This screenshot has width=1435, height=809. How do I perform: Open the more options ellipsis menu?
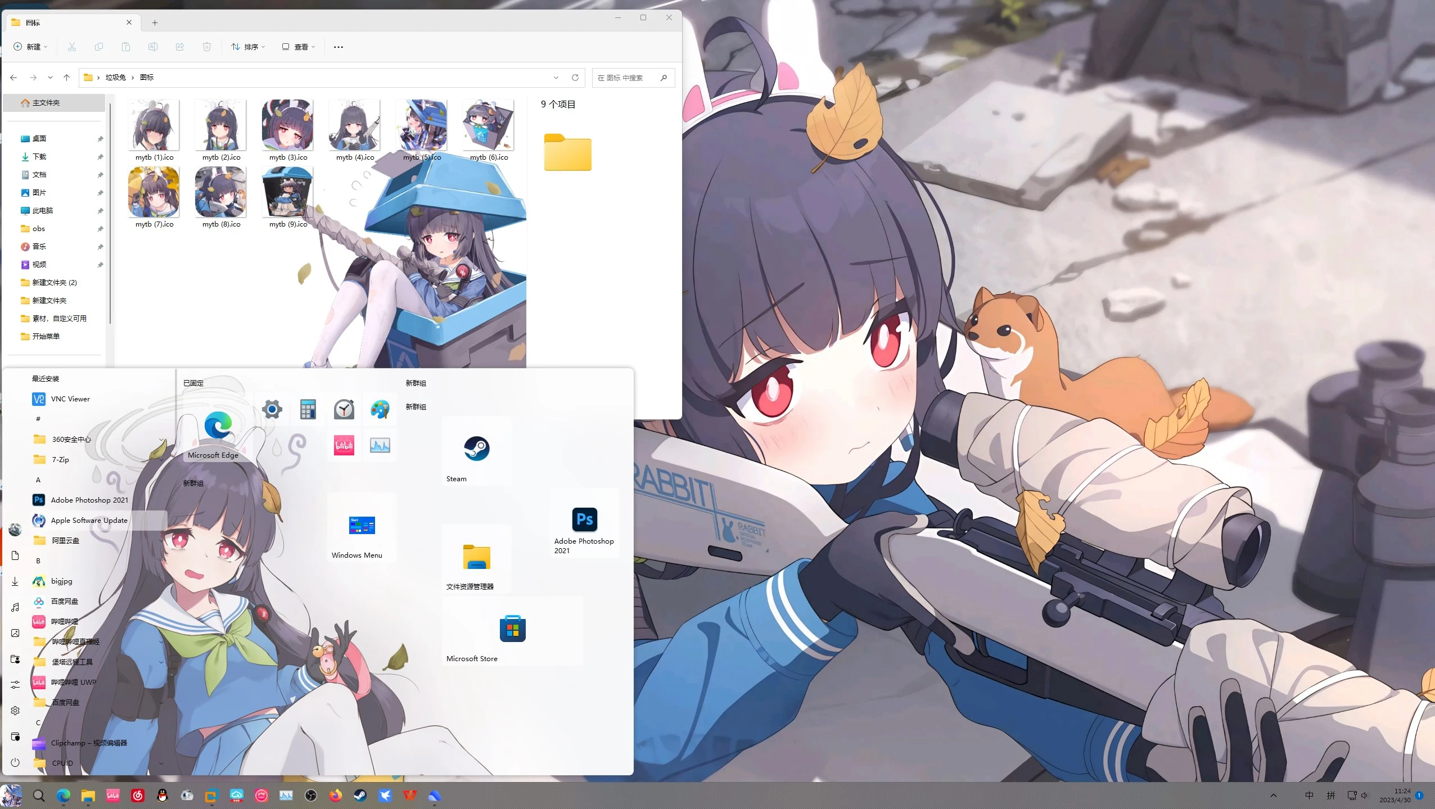pyautogui.click(x=338, y=47)
